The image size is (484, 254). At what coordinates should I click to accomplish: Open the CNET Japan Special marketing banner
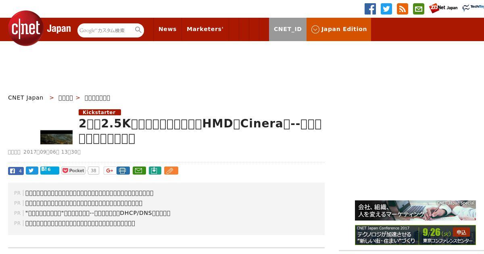[415, 210]
